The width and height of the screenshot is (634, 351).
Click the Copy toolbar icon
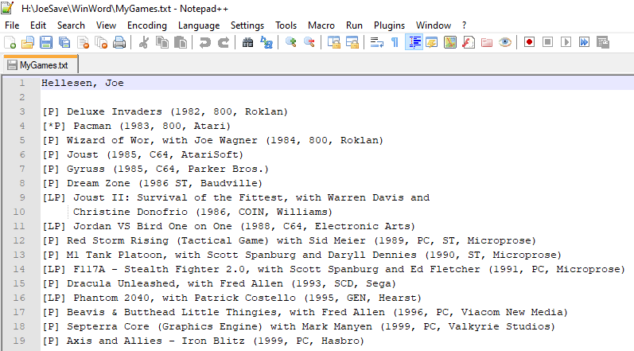[x=162, y=42]
